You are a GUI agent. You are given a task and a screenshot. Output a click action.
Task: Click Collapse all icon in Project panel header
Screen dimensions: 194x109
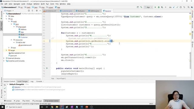32,11
